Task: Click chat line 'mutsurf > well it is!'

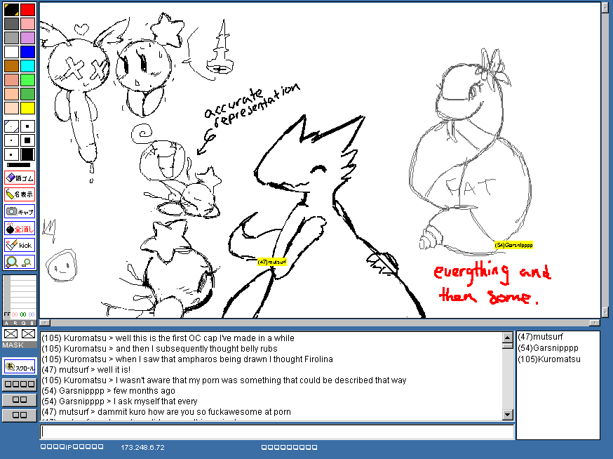Action: [86, 370]
